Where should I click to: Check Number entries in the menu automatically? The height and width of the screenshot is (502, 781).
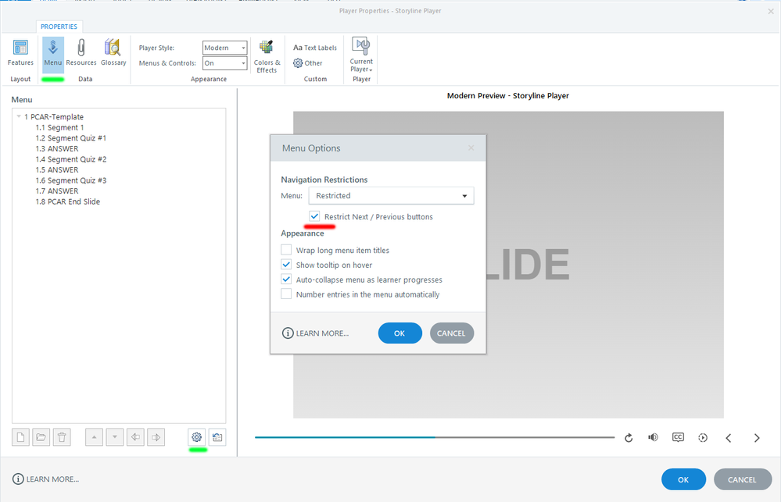click(x=286, y=294)
